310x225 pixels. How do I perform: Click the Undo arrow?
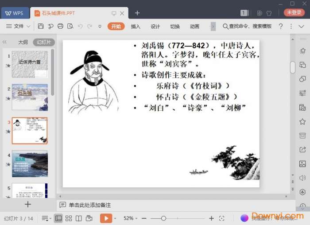point(80,26)
